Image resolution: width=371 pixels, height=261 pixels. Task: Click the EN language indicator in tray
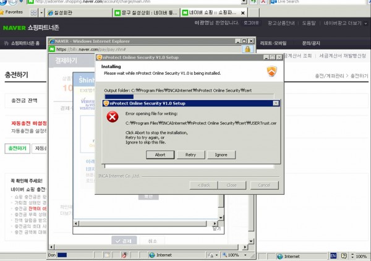click(333, 255)
